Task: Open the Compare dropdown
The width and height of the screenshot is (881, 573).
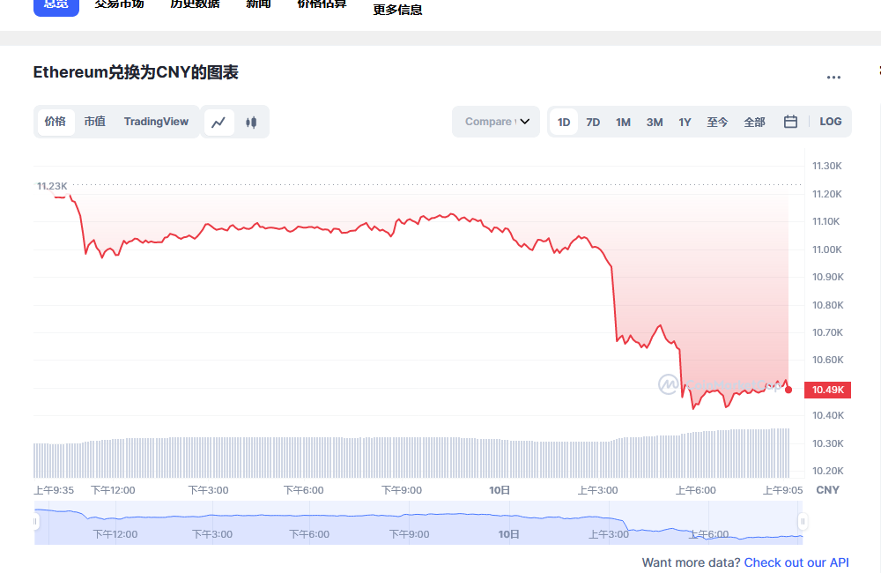Action: pyautogui.click(x=495, y=122)
